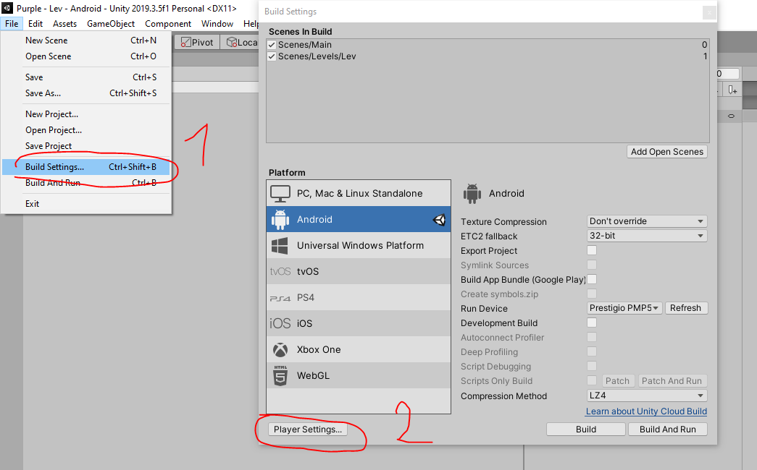Open the ETC2 fallback dropdown
This screenshot has height=470, width=757.
point(646,235)
